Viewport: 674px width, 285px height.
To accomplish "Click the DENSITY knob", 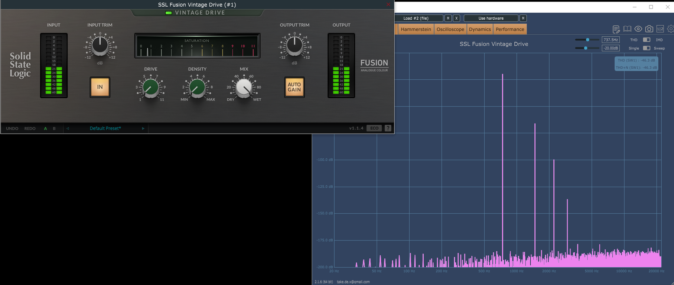I will coord(197,88).
